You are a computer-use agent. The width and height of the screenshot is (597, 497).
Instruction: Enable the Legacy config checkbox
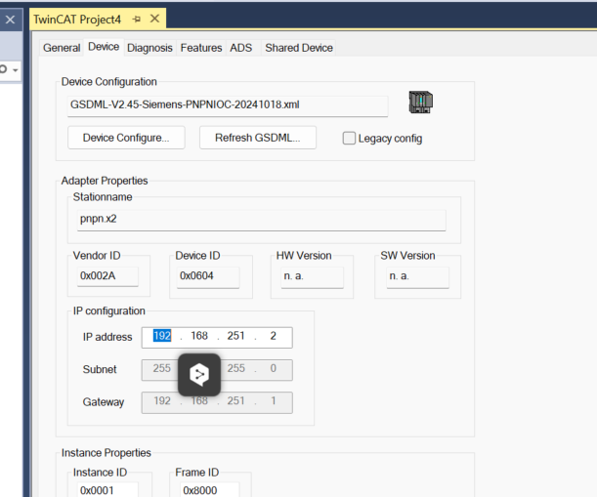pyautogui.click(x=349, y=138)
